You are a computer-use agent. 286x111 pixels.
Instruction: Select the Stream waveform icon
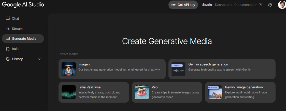tap(8, 29)
